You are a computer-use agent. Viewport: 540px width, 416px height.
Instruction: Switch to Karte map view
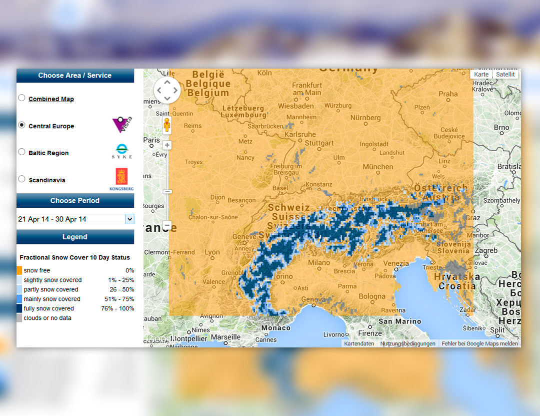[x=481, y=74]
